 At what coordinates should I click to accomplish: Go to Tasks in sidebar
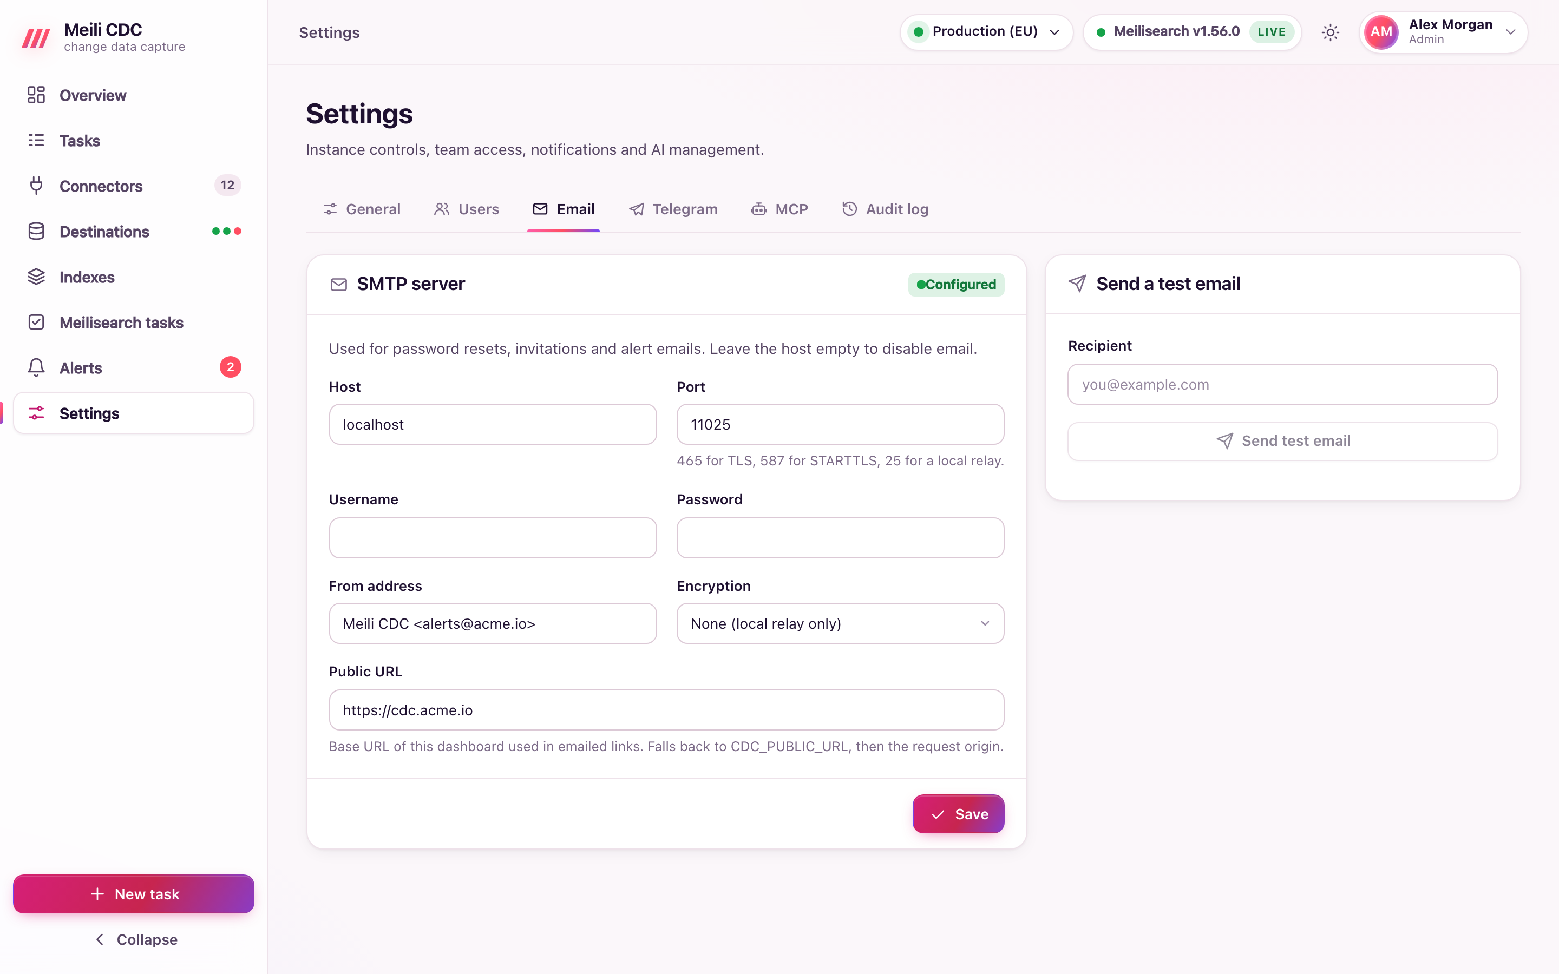(x=133, y=141)
